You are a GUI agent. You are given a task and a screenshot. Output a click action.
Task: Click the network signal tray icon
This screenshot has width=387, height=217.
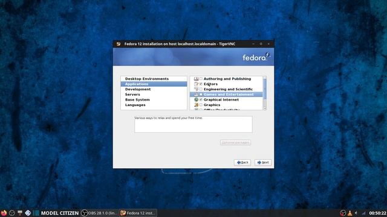tap(363, 213)
